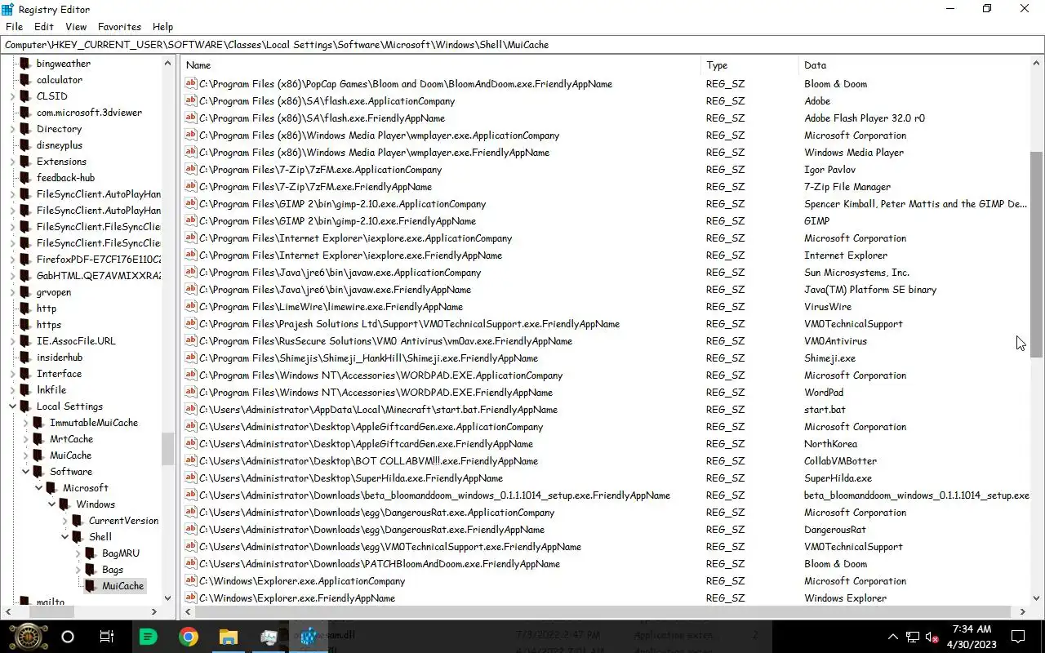Sort values by the Data column header
This screenshot has width=1045, height=653.
pyautogui.click(x=914, y=64)
